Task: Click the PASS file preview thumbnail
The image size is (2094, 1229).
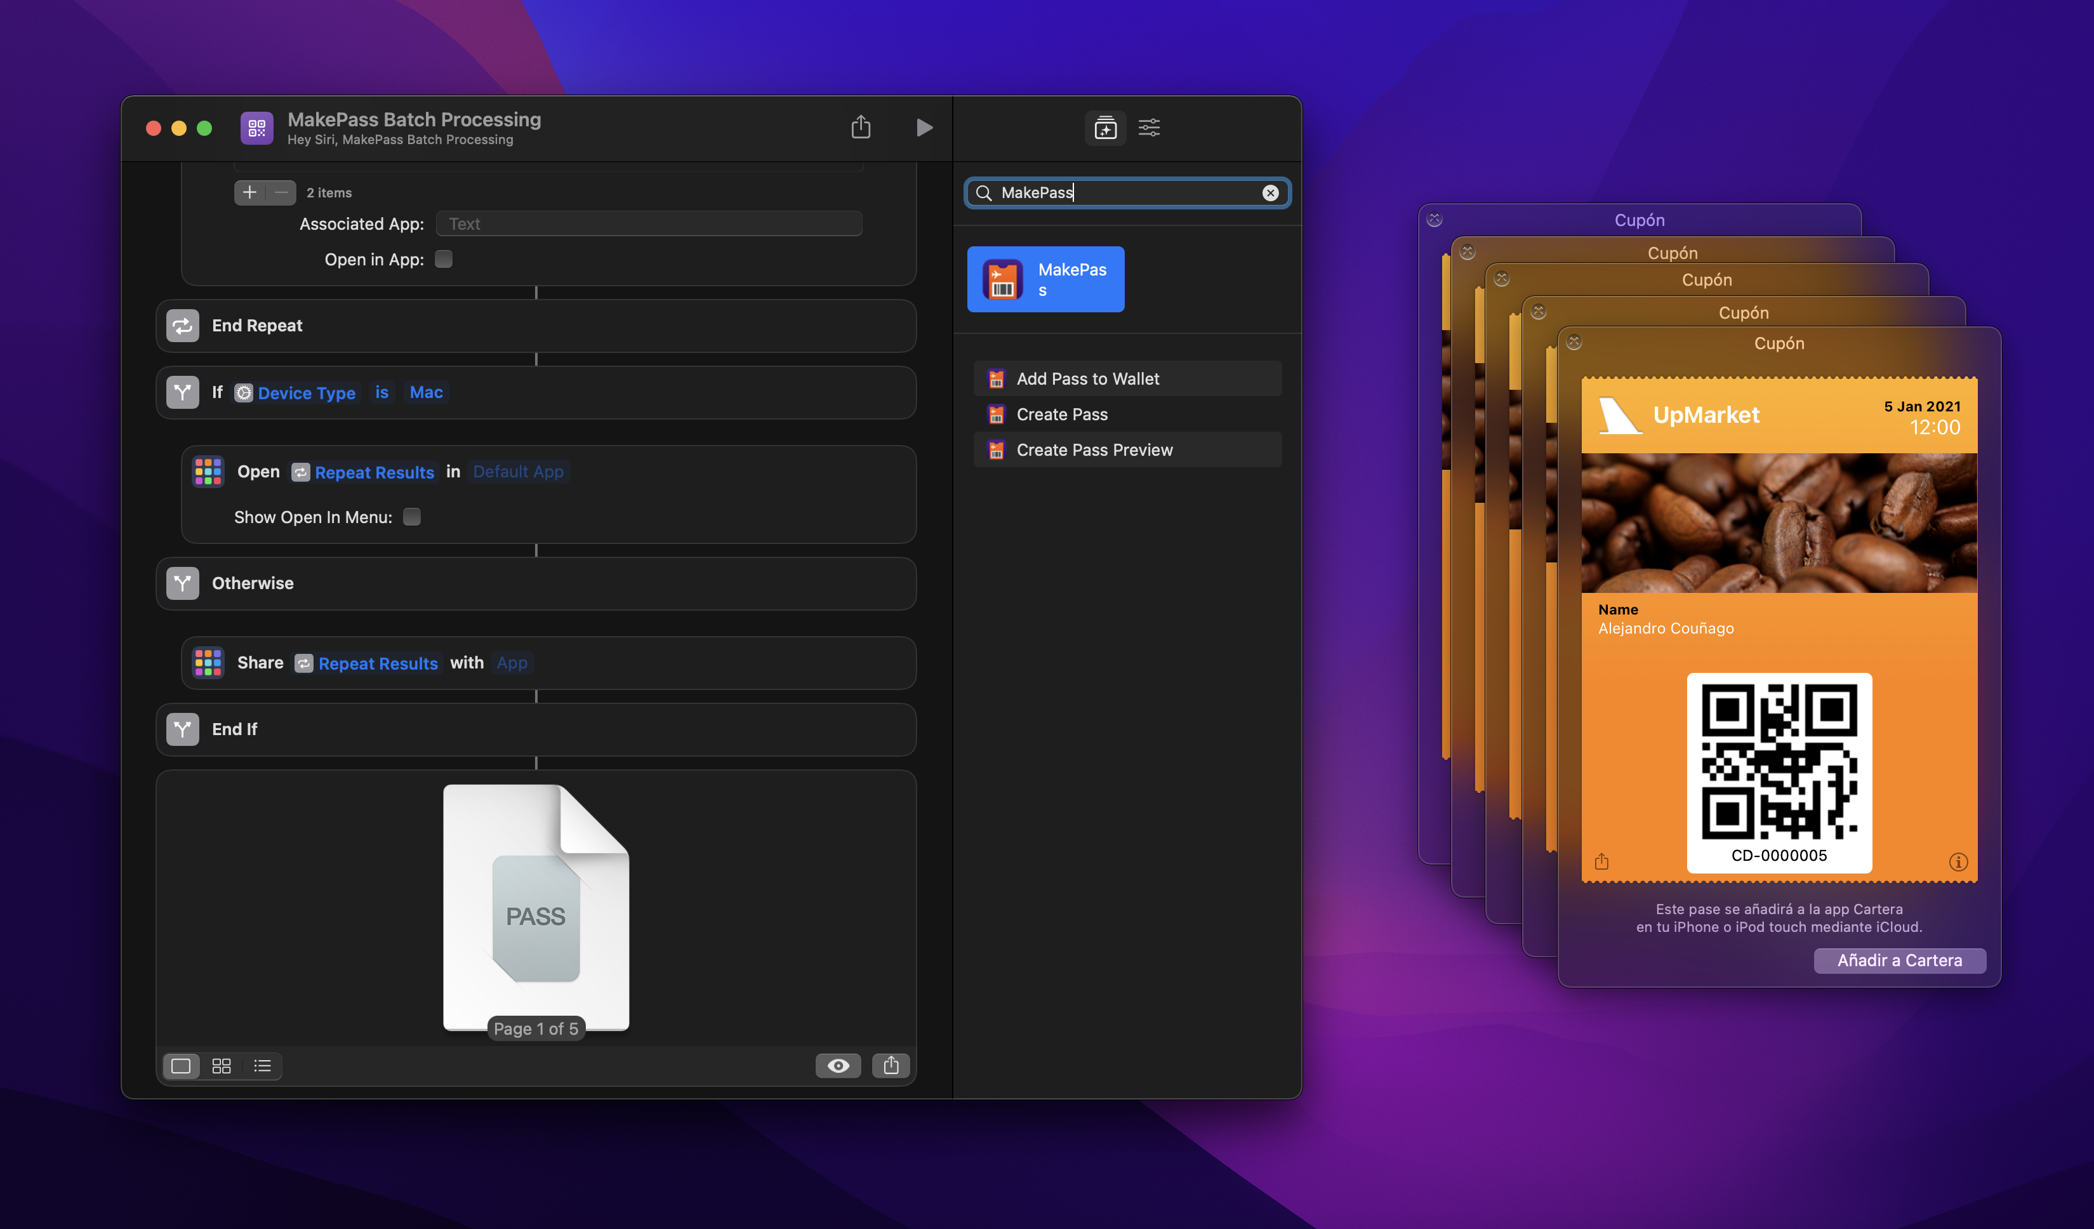Action: (536, 907)
